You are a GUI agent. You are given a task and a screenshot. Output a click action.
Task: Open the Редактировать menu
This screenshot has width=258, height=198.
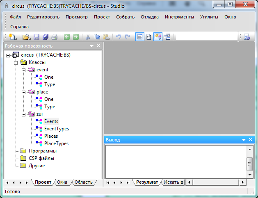[43, 17]
